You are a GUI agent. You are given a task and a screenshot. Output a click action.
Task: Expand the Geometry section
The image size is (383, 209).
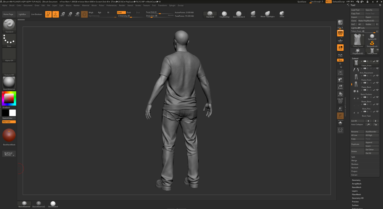[356, 180]
